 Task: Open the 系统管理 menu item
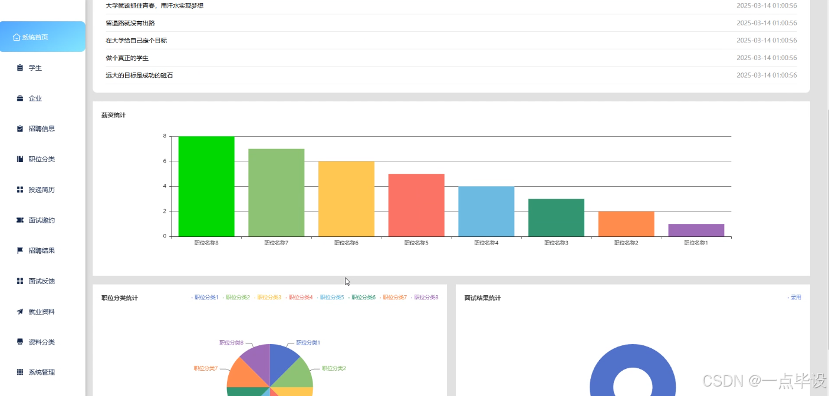coord(42,372)
